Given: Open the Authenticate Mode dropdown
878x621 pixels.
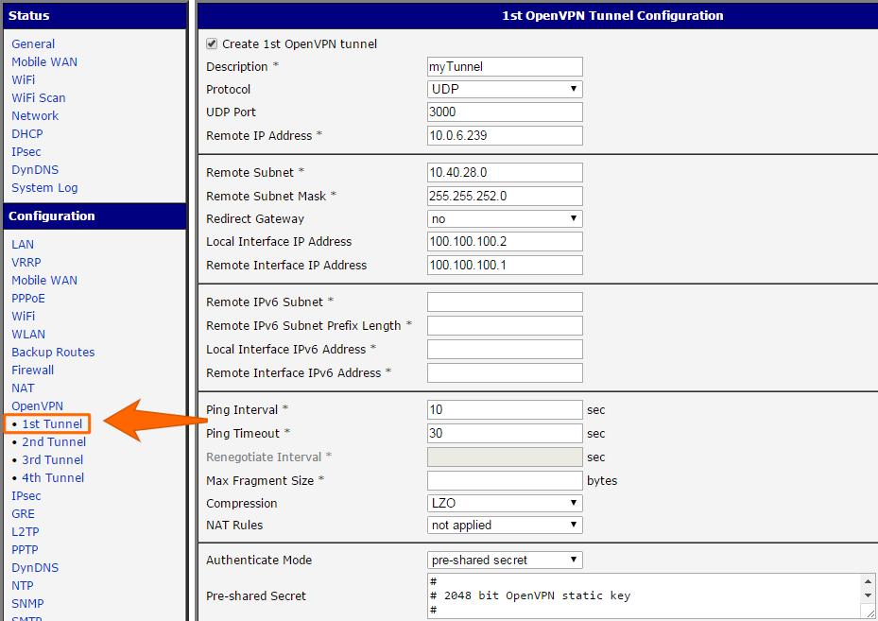Looking at the screenshot, I should tap(505, 560).
